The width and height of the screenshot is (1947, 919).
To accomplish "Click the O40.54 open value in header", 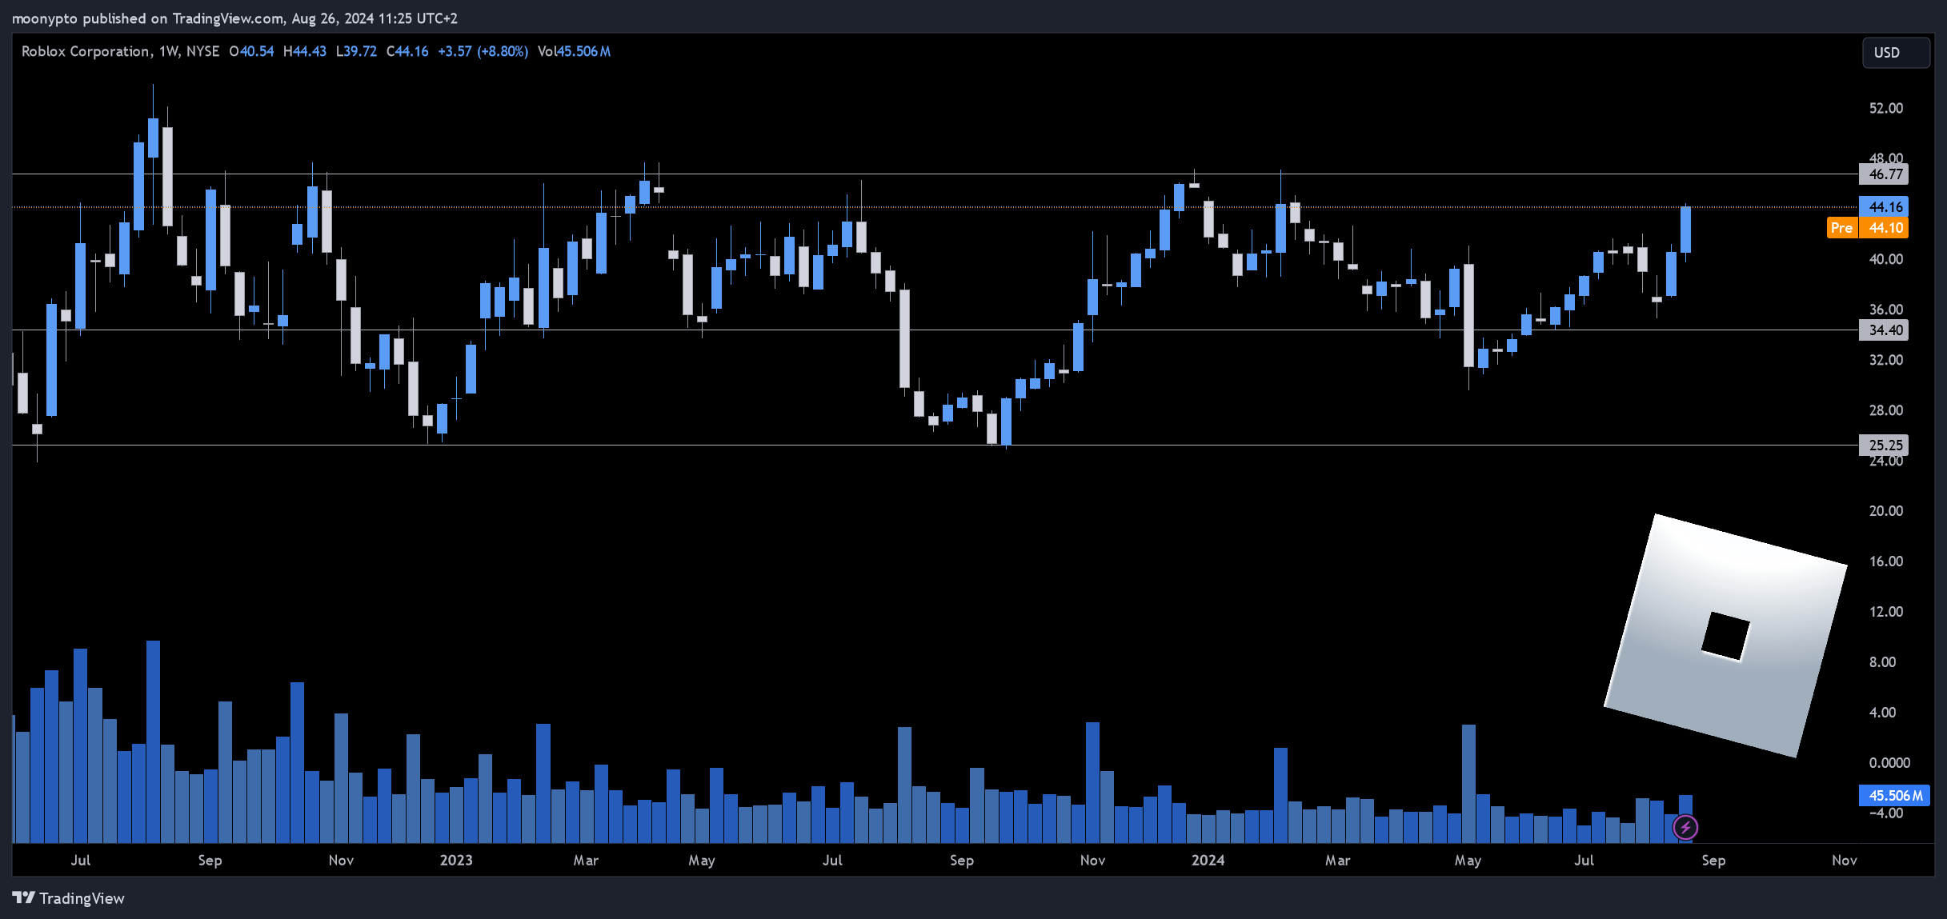I will [x=251, y=51].
